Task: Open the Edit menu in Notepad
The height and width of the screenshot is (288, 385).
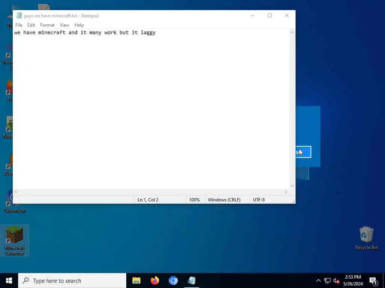Action: pos(31,25)
